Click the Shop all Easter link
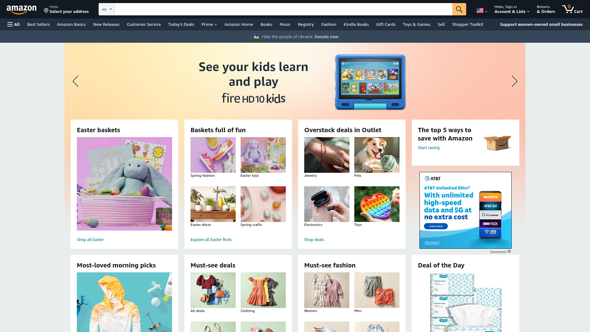Screen dimensions: 590x332 coord(90,239)
